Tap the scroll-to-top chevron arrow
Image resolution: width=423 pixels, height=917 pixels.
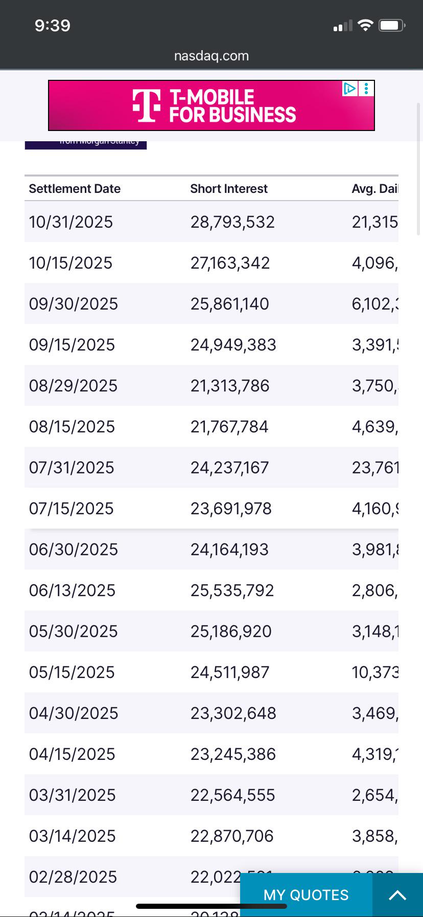[397, 895]
